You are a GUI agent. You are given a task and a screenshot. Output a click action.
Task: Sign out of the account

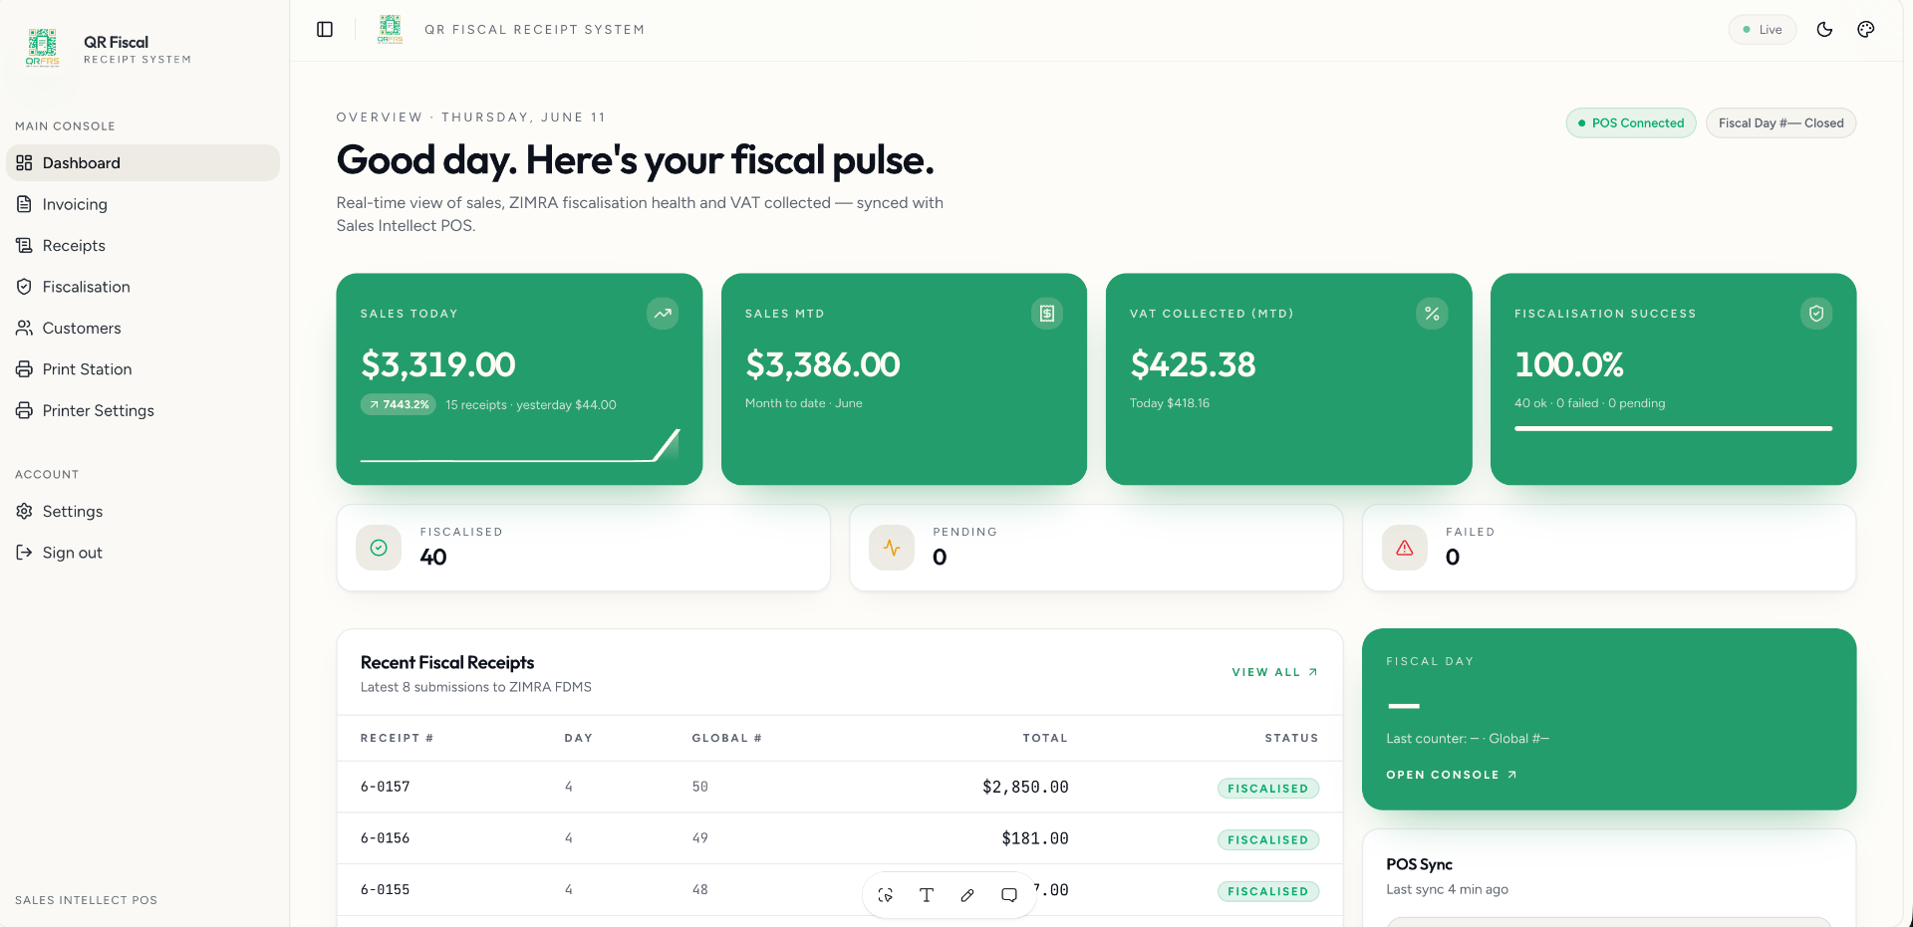142,553
